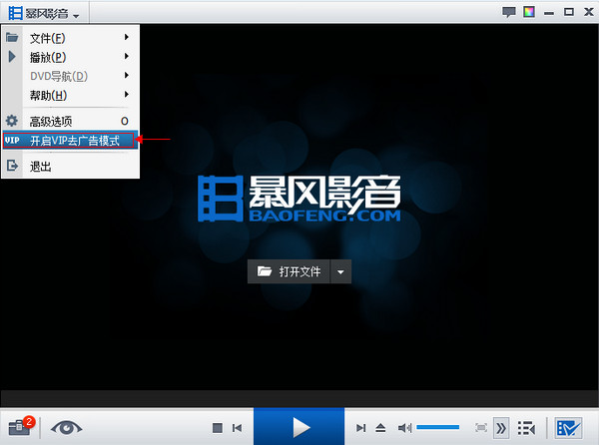Image resolution: width=599 pixels, height=445 pixels.
Task: Mute the volume speaker icon
Action: (404, 428)
